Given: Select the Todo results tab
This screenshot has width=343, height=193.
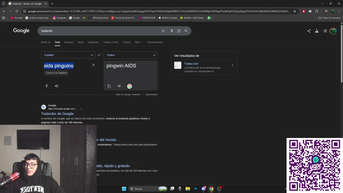Looking at the screenshot, I should [57, 42].
